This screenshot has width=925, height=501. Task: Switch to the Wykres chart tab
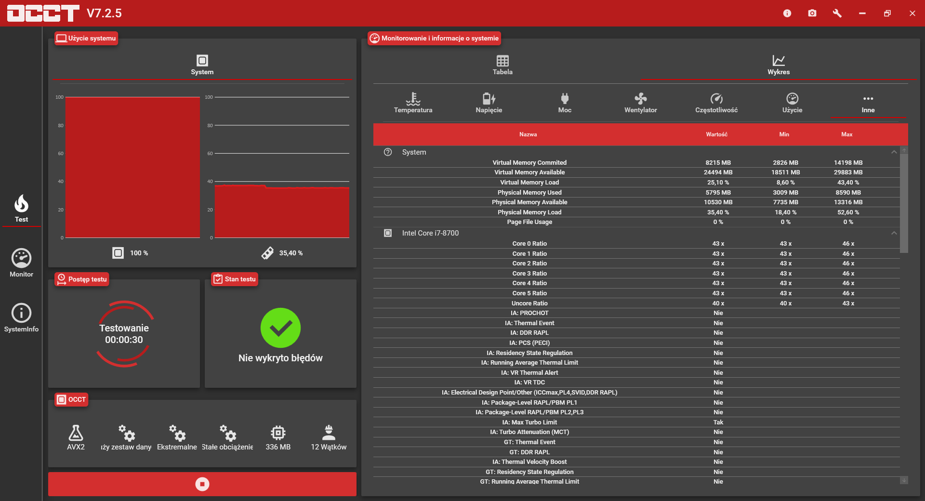click(x=779, y=65)
